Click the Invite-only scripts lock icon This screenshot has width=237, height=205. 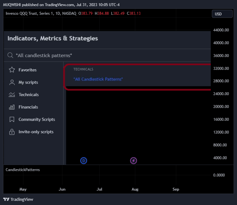(x=12, y=132)
